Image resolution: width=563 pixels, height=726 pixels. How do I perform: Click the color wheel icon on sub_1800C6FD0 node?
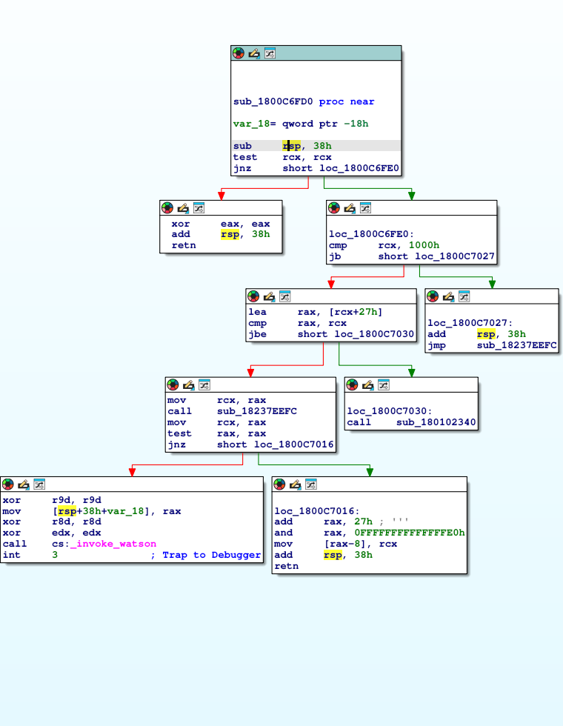coord(238,53)
